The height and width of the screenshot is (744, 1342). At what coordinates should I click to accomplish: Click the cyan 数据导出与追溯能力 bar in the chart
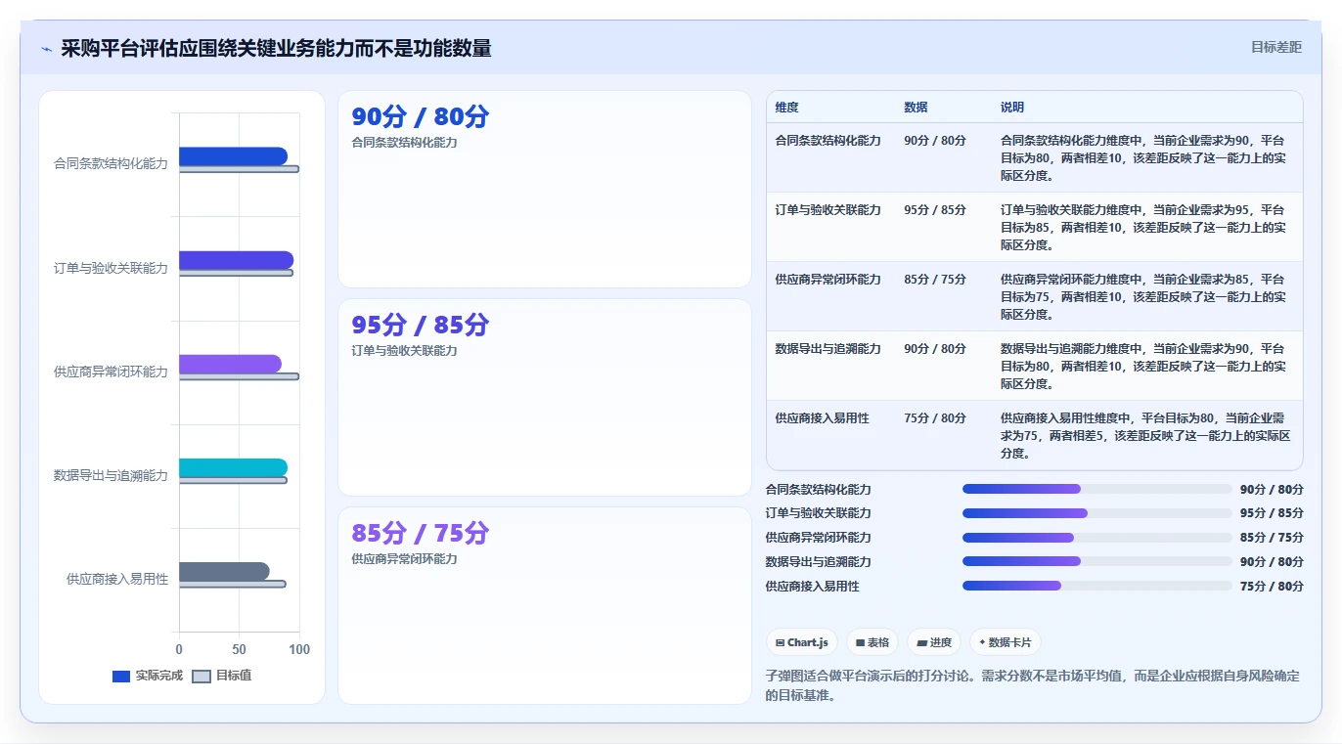[x=233, y=467]
